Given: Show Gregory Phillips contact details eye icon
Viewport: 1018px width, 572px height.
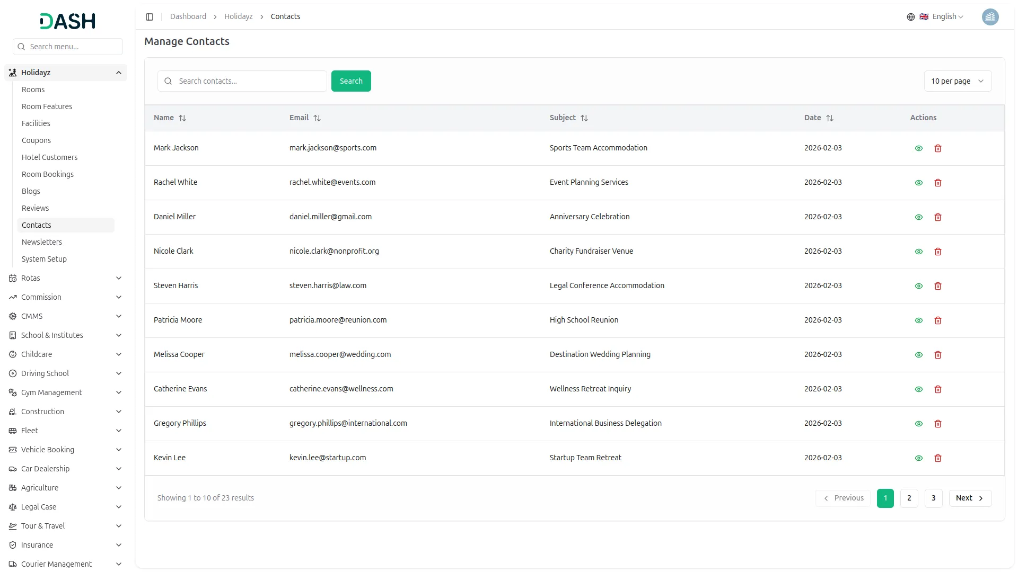Looking at the screenshot, I should 919,424.
